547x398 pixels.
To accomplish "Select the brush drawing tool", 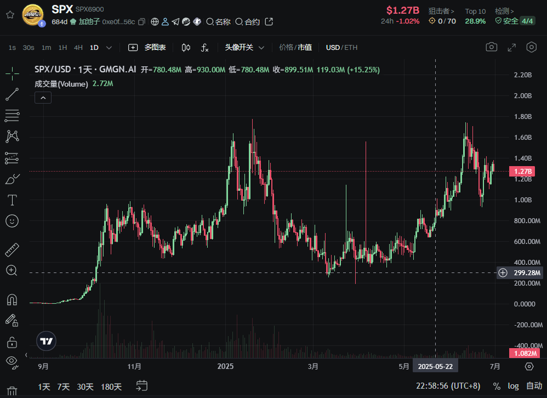I will (x=12, y=179).
